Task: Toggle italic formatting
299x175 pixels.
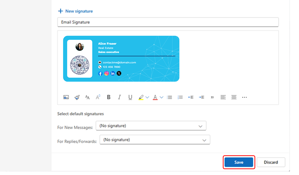Action: click(119, 97)
